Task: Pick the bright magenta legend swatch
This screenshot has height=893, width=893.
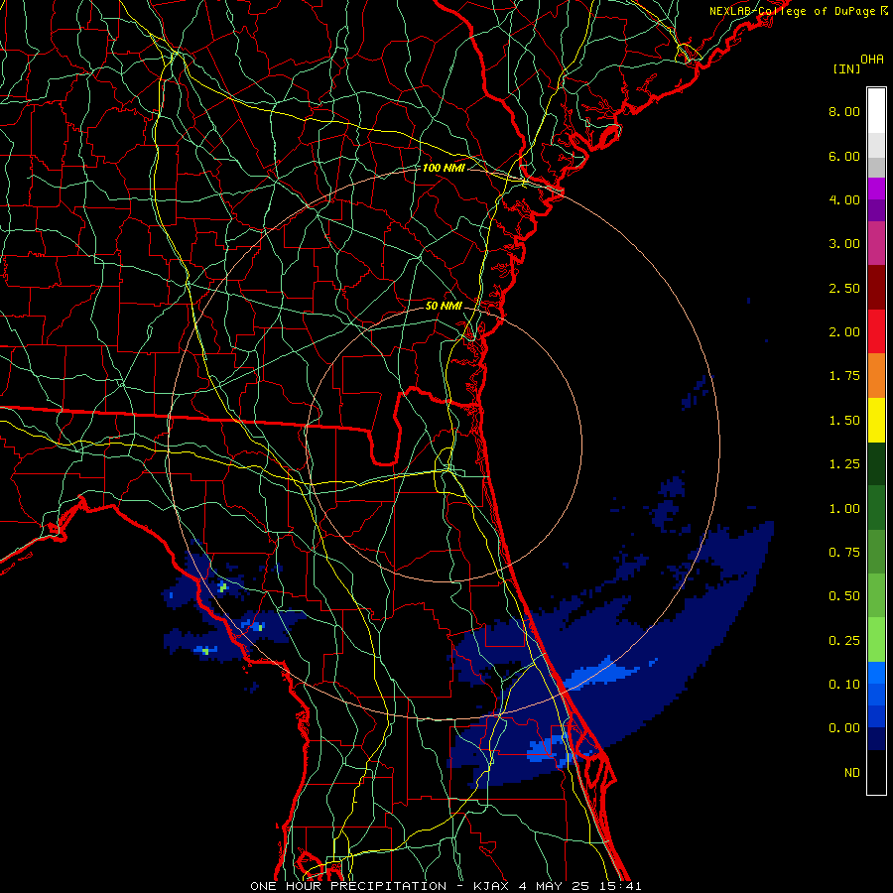Action: pos(876,189)
